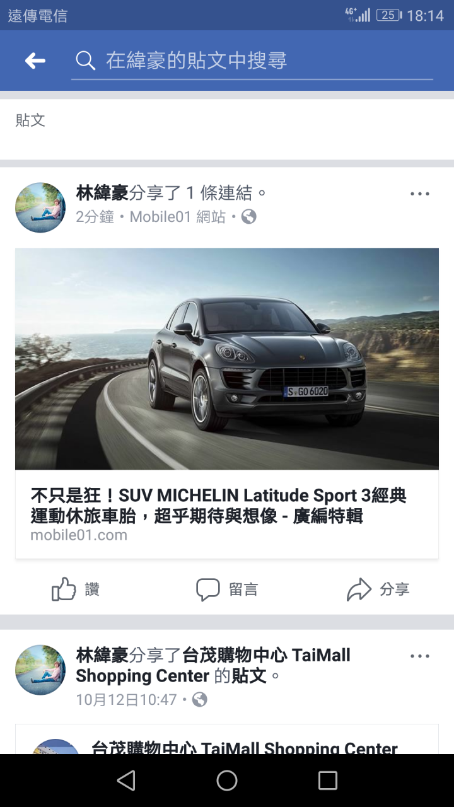
Task: Tap the Mobile01 網站 source label
Action: click(178, 217)
